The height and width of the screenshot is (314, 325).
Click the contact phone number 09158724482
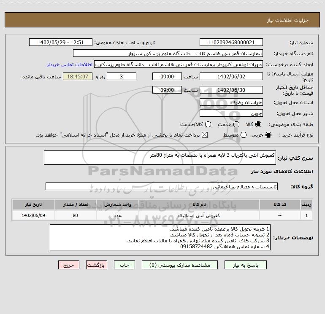tap(197, 247)
